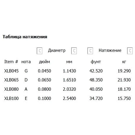The width and height of the screenshot is (135, 135).
Task: Click the Item # column header
Action: pyautogui.click(x=11, y=62)
